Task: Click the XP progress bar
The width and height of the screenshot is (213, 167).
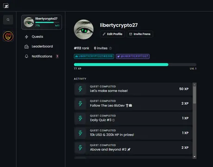Action: point(135,65)
